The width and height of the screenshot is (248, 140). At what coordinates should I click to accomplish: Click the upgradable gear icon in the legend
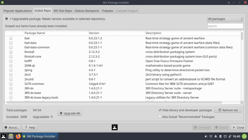click(7, 19)
